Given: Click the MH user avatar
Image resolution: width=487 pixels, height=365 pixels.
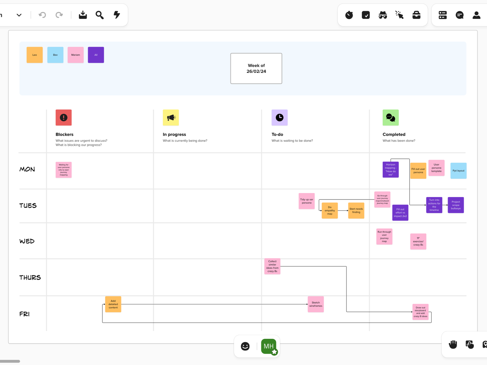Looking at the screenshot, I should (269, 346).
